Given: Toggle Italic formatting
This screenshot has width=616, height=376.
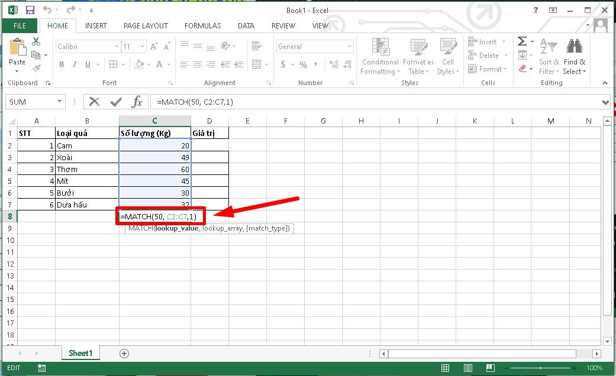Looking at the screenshot, I should tap(75, 64).
